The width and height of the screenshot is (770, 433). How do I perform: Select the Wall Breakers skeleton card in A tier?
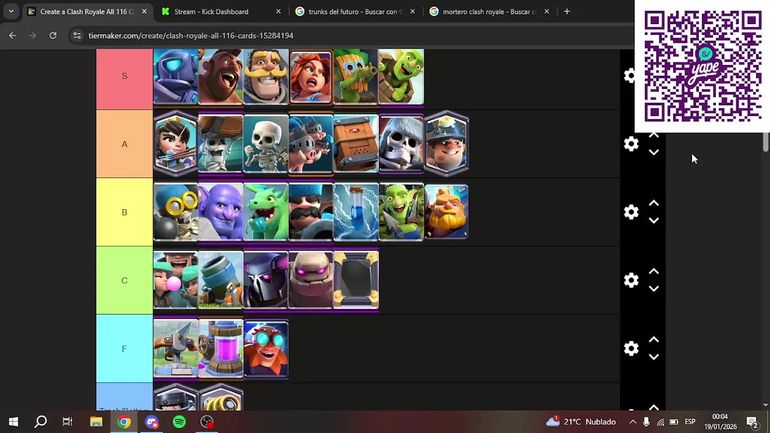click(x=221, y=144)
